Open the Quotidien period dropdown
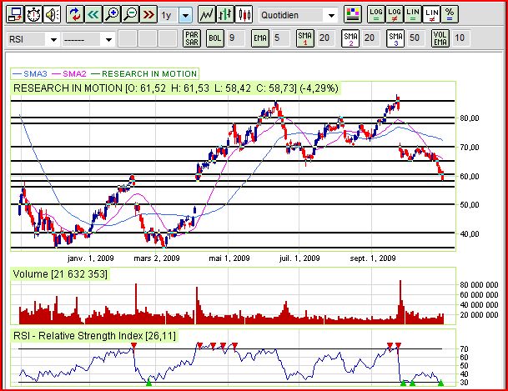508x391 pixels. point(331,15)
